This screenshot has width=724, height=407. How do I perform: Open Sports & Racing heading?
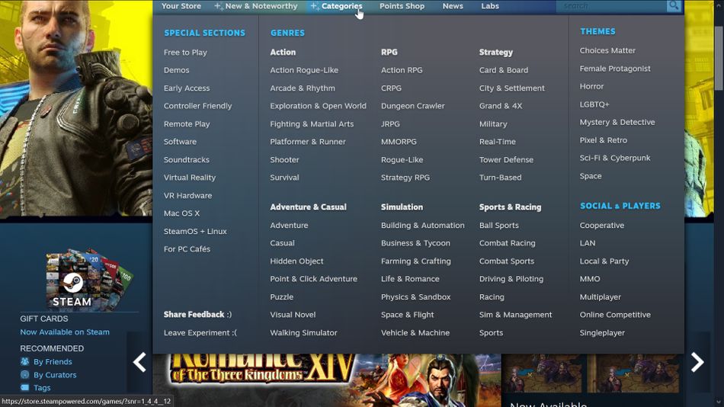pyautogui.click(x=510, y=207)
